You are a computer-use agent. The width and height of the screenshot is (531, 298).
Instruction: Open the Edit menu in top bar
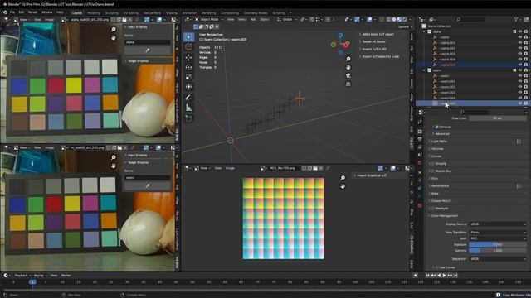tap(22, 12)
